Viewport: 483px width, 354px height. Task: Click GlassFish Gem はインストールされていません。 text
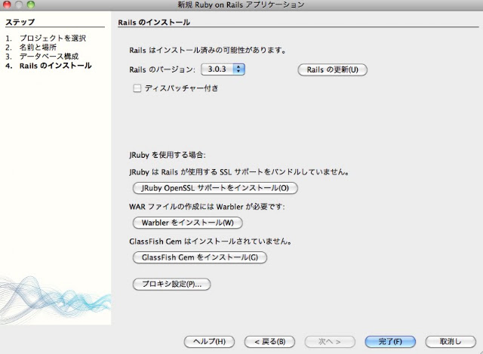tap(211, 242)
